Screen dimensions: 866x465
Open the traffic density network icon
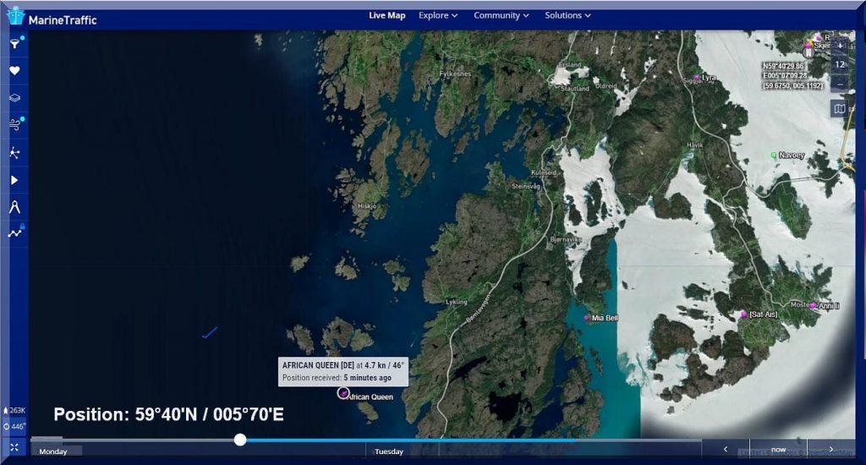click(14, 153)
